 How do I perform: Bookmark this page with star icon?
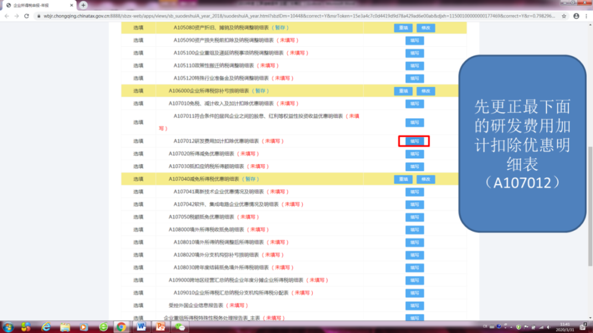point(564,16)
